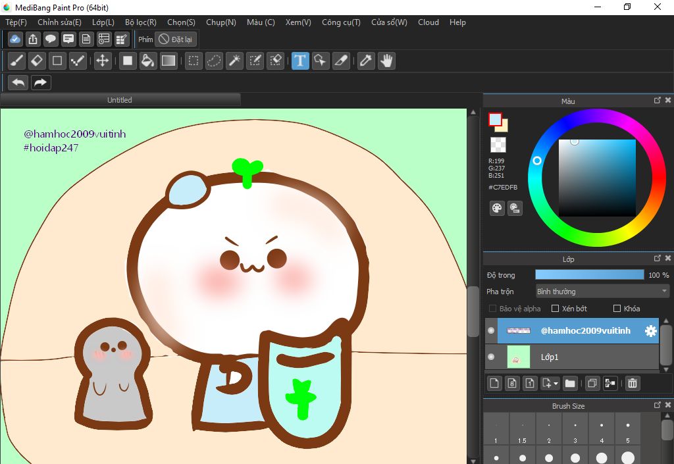This screenshot has width=674, height=464.
Task: Click the cloud save icon
Action: click(x=15, y=39)
